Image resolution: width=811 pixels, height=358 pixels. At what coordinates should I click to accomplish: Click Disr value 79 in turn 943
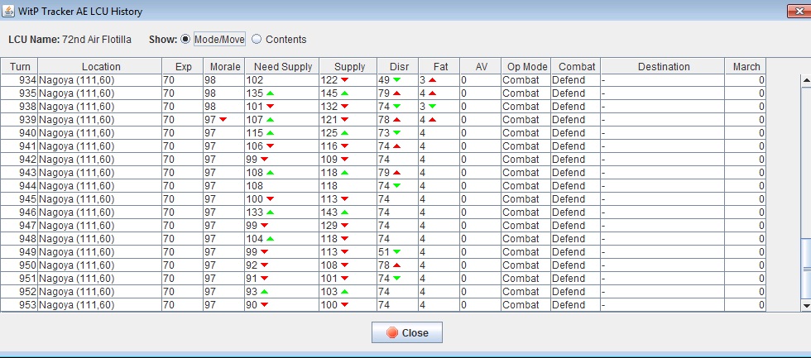398,173
